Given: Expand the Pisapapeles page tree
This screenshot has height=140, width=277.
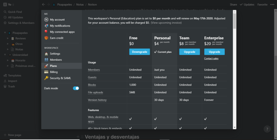Looking at the screenshot, I should (x=5, y=33).
